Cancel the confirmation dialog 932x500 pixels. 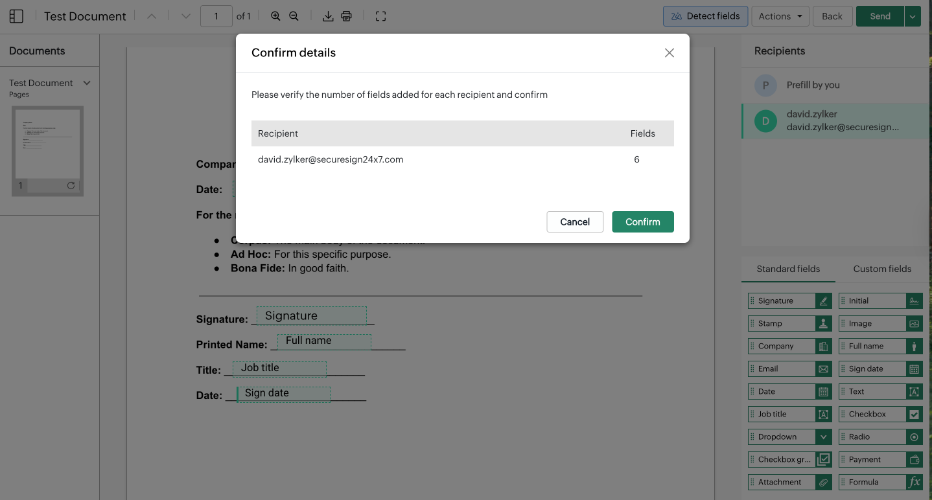[575, 222]
